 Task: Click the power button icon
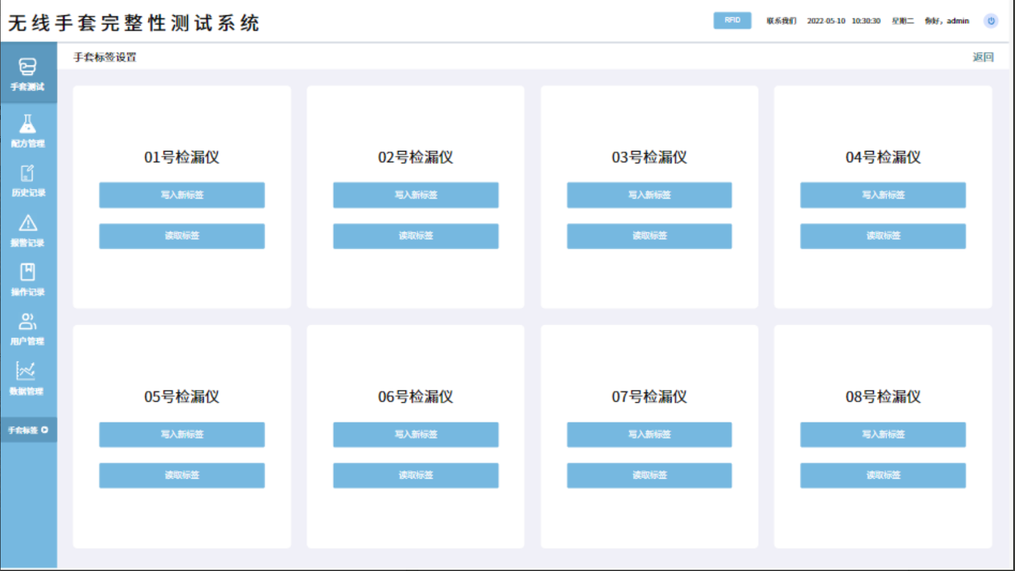pos(991,21)
